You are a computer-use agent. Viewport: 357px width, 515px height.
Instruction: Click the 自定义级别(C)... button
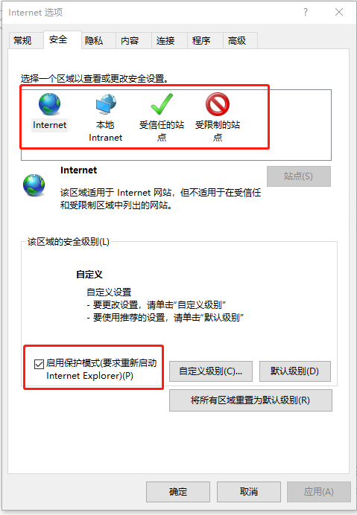point(211,371)
